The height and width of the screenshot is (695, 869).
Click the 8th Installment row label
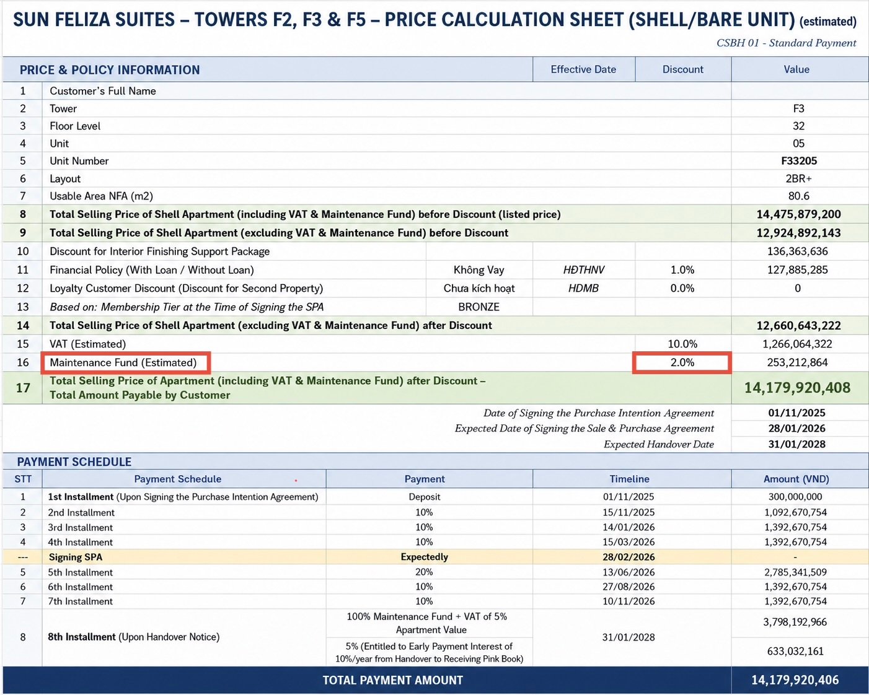click(134, 637)
